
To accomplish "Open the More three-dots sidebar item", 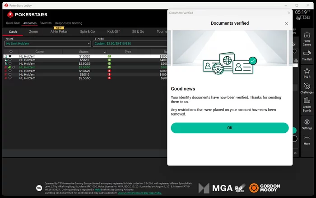I will [307, 140].
